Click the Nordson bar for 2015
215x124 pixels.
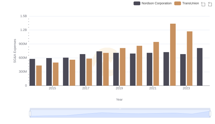49,72
